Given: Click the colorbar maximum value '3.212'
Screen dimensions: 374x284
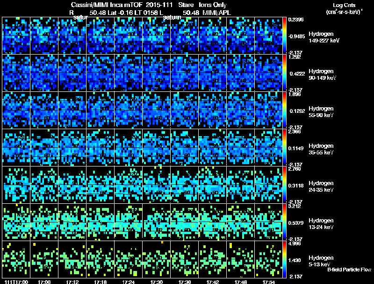Looking at the screenshot, I should (295, 206).
